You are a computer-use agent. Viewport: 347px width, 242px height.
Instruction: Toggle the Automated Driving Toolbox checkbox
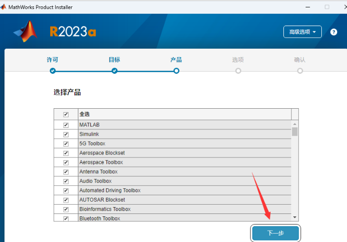(x=66, y=190)
